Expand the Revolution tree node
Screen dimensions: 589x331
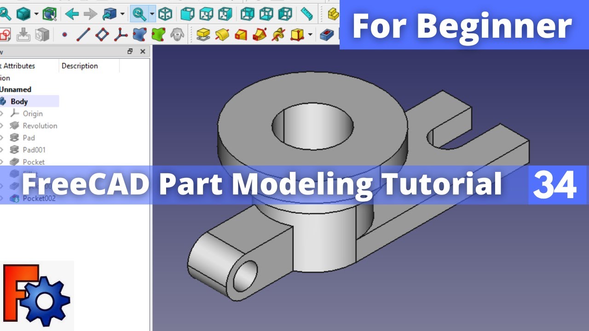[2, 126]
